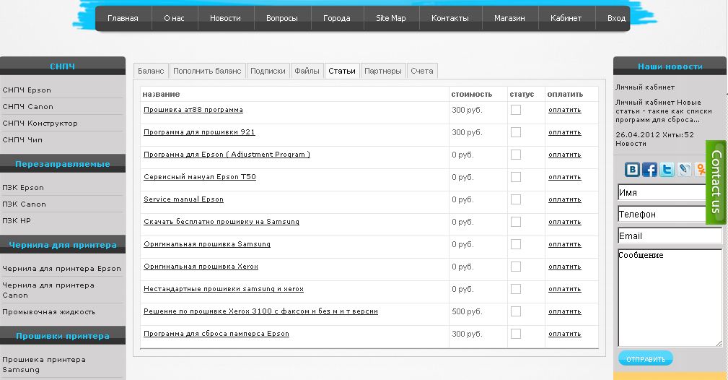Open Новости in the top navigation
The width and height of the screenshot is (728, 380).
[x=225, y=18]
